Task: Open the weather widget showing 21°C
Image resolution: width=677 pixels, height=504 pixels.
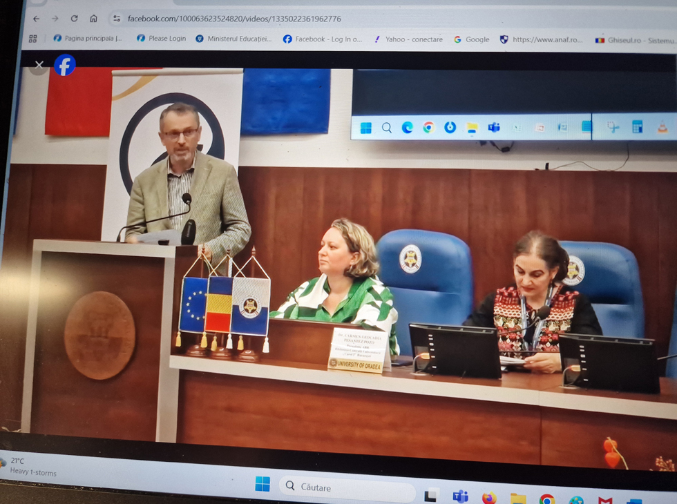Action: click(31, 466)
